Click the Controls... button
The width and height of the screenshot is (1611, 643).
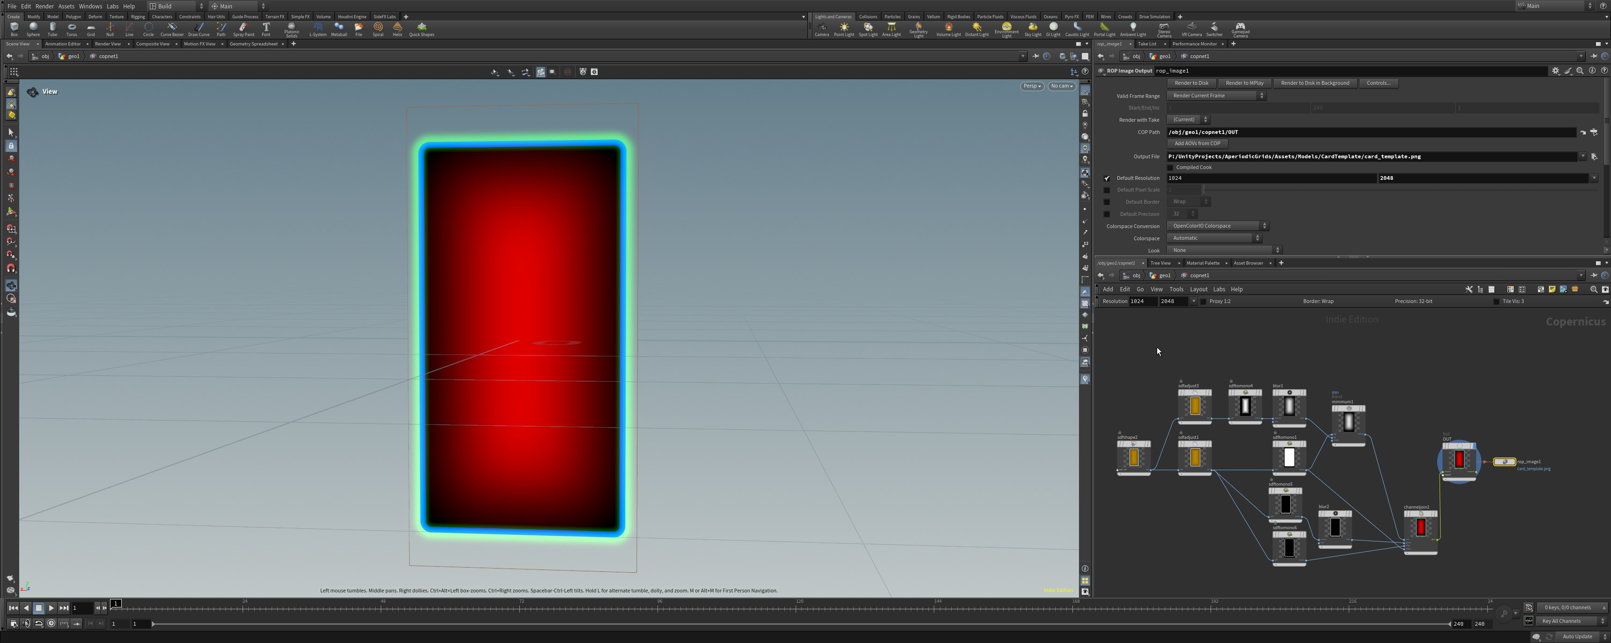point(1378,83)
